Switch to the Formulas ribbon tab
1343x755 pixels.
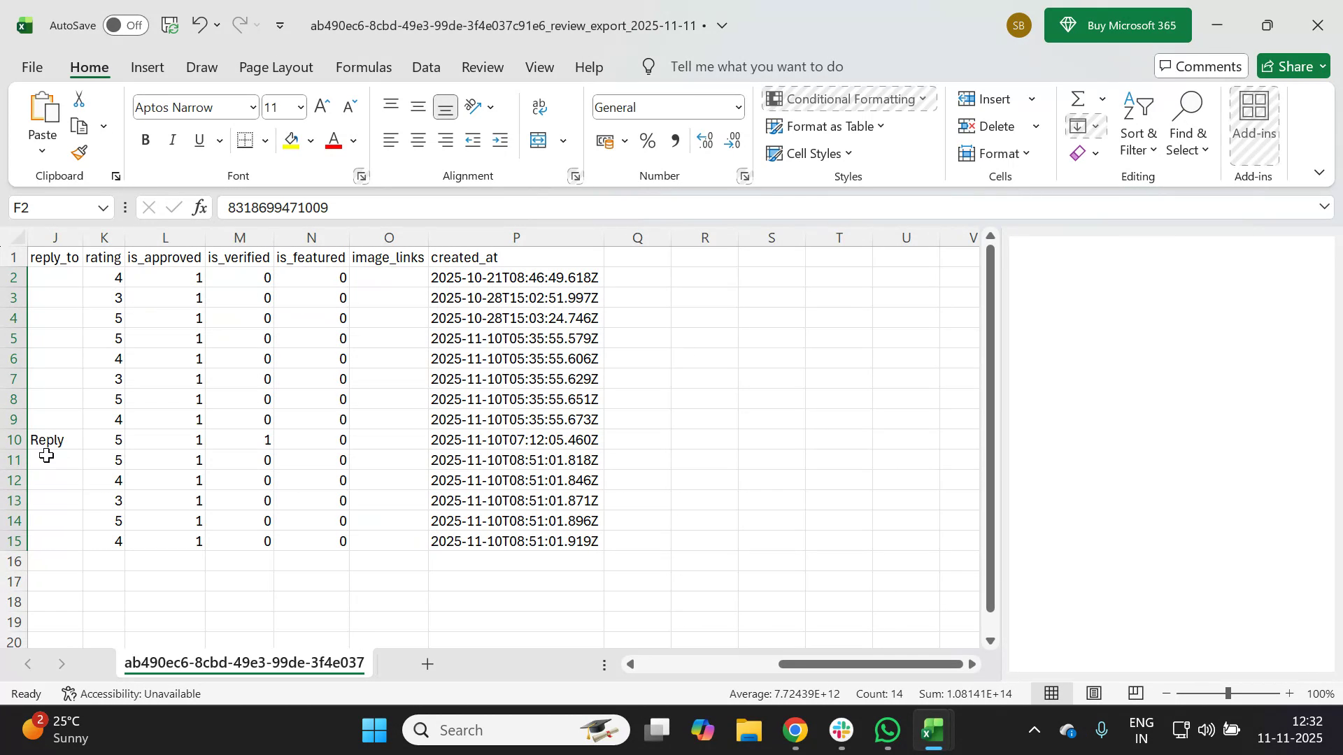[x=363, y=66]
